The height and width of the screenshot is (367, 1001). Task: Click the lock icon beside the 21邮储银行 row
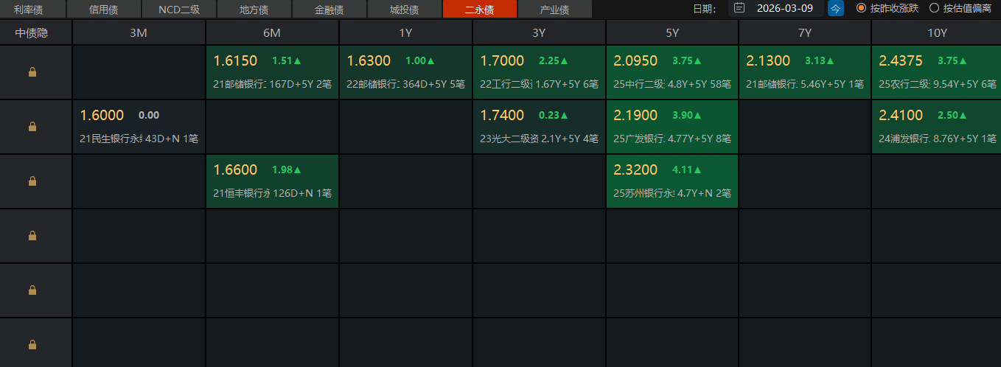[x=32, y=72]
